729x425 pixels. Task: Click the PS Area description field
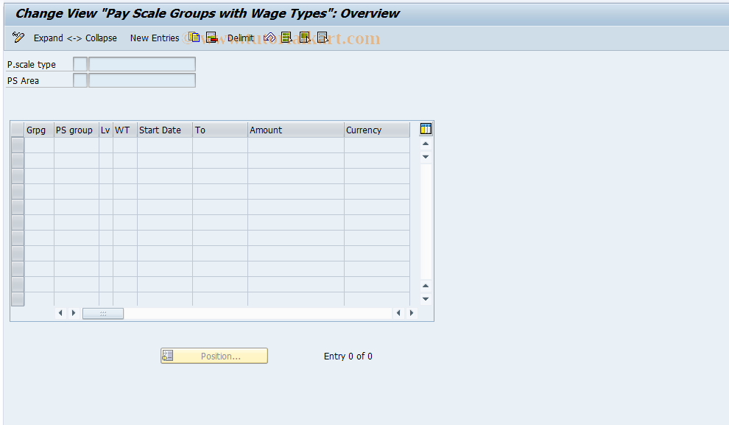click(142, 80)
